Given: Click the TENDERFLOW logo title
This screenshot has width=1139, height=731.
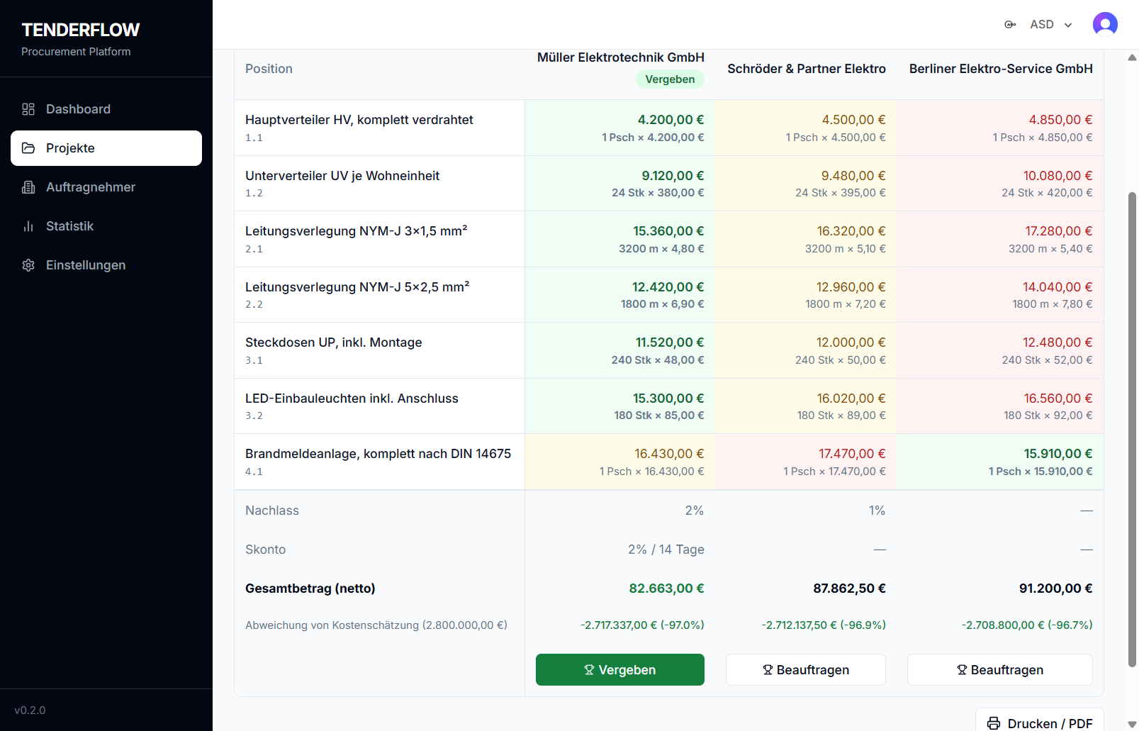Looking at the screenshot, I should [x=81, y=30].
